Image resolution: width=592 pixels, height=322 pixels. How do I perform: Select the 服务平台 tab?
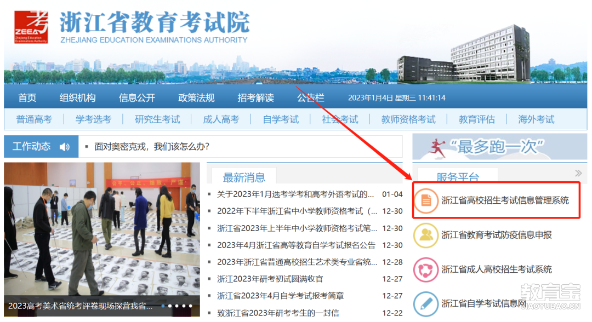(x=458, y=176)
